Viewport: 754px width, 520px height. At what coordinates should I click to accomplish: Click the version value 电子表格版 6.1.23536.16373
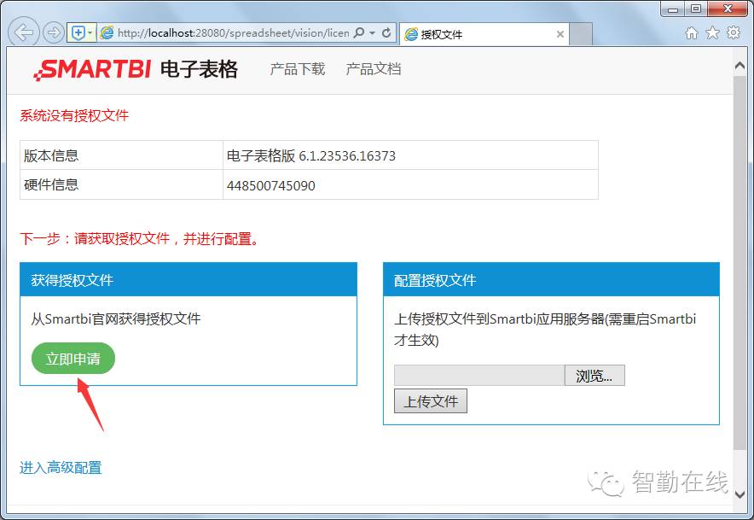click(x=311, y=156)
